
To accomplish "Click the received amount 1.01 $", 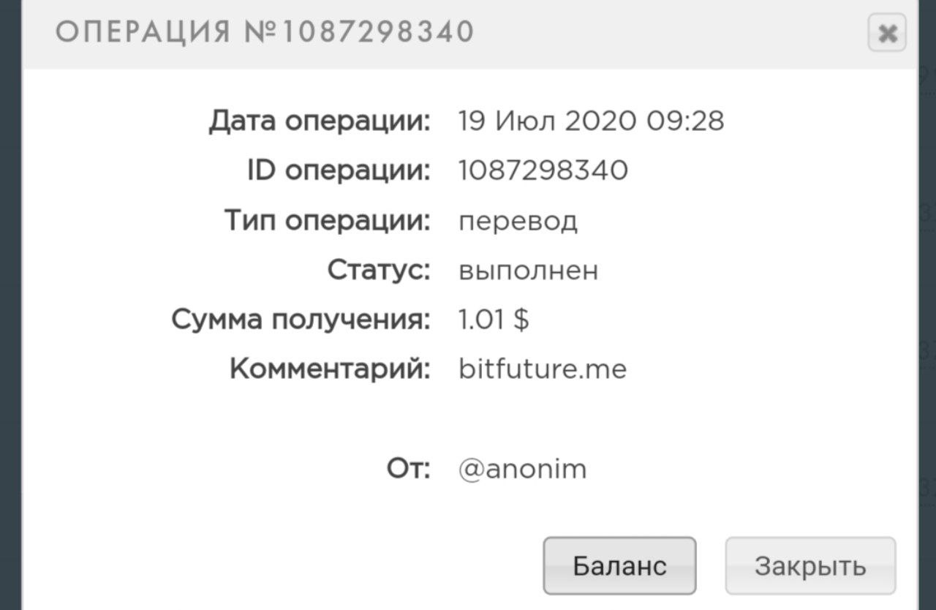I will pos(494,320).
